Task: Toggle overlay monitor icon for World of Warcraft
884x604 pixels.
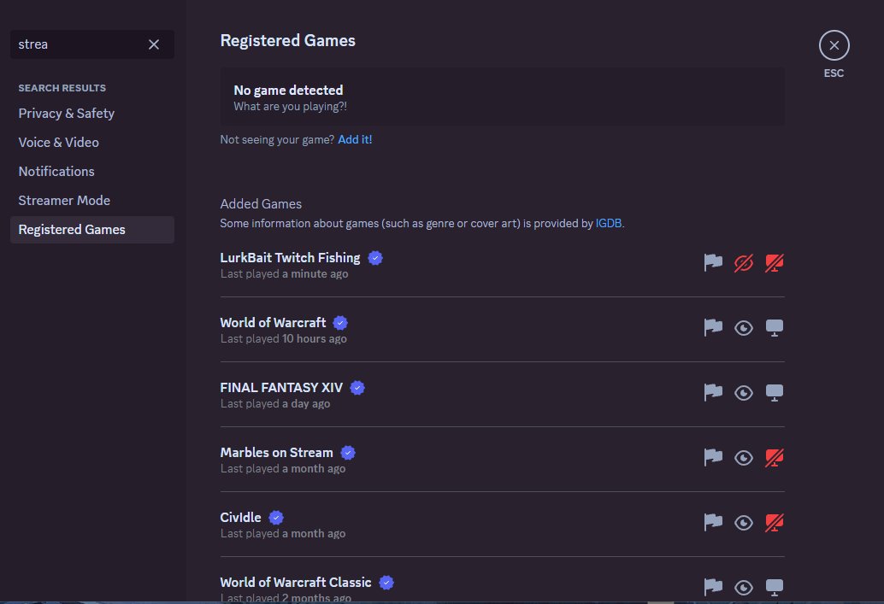Action: point(774,328)
